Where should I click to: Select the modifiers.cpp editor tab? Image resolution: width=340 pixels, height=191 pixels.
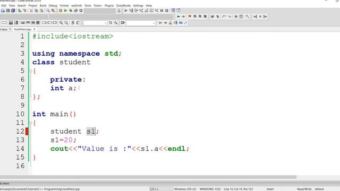pyautogui.click(x=22, y=29)
